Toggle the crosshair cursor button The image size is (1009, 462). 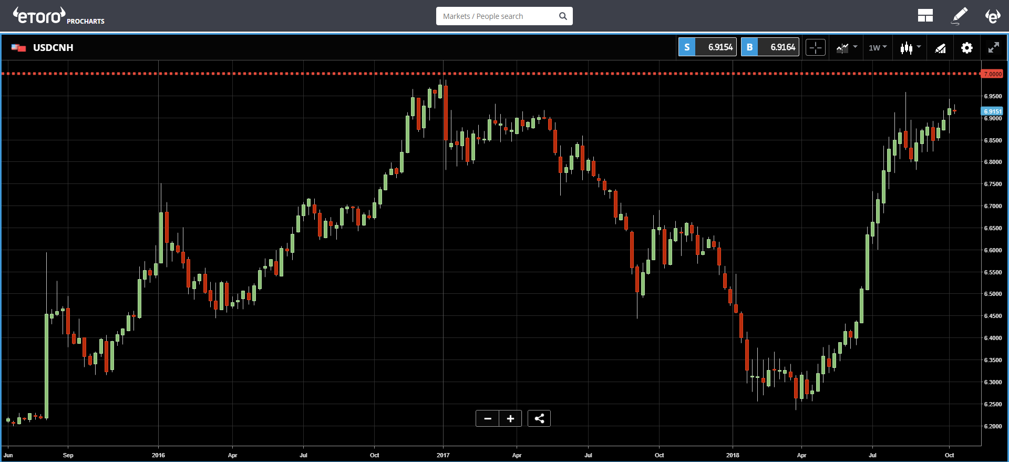[x=816, y=48]
